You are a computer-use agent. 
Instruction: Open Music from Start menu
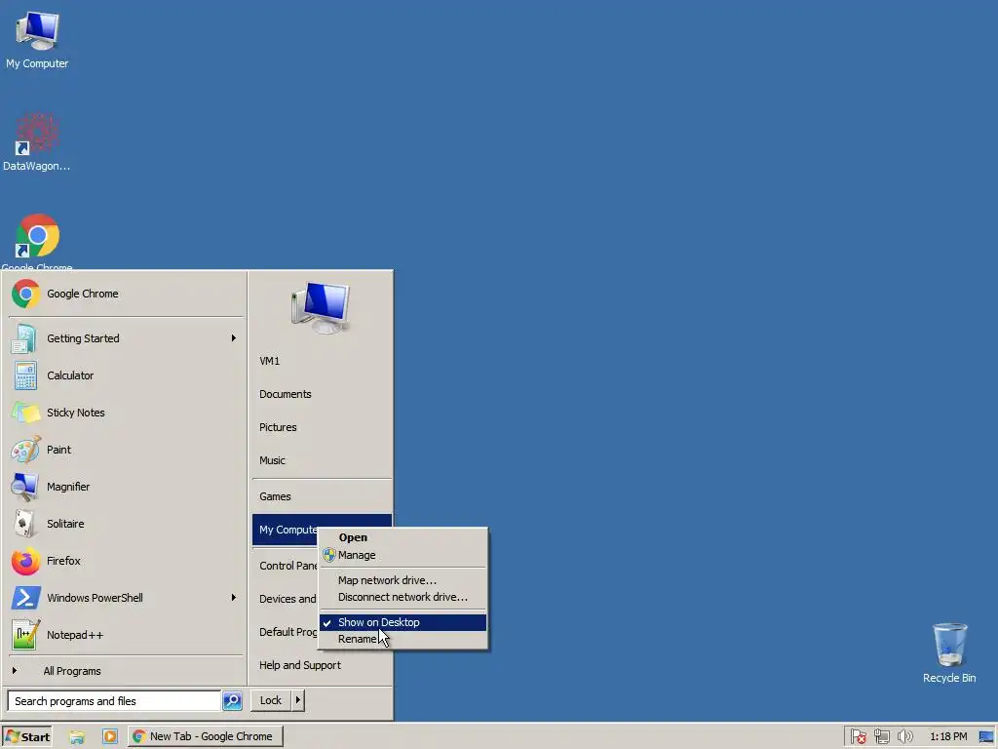coord(322,460)
